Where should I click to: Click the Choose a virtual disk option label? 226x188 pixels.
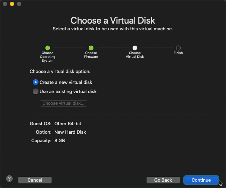coord(60,71)
